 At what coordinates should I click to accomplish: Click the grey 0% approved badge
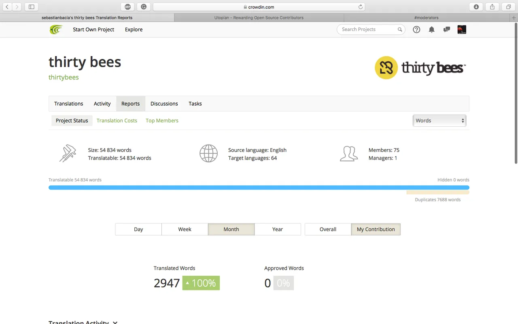click(283, 283)
